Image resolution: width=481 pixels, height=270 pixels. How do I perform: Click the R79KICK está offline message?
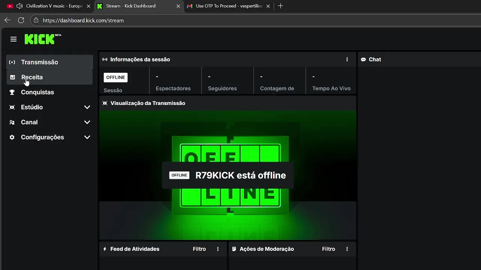click(x=240, y=175)
